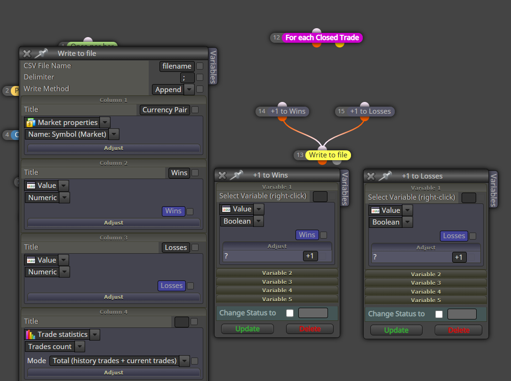Open the Name: Symbol (Market) dropdown
The image size is (511, 381).
(114, 134)
